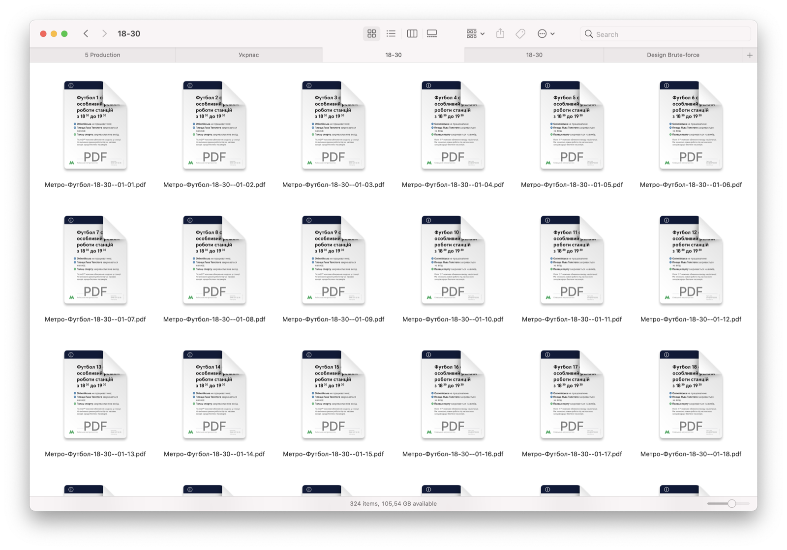Click file name Метро-Футбол-18-30--01-18.pdf
This screenshot has width=787, height=550.
(691, 454)
